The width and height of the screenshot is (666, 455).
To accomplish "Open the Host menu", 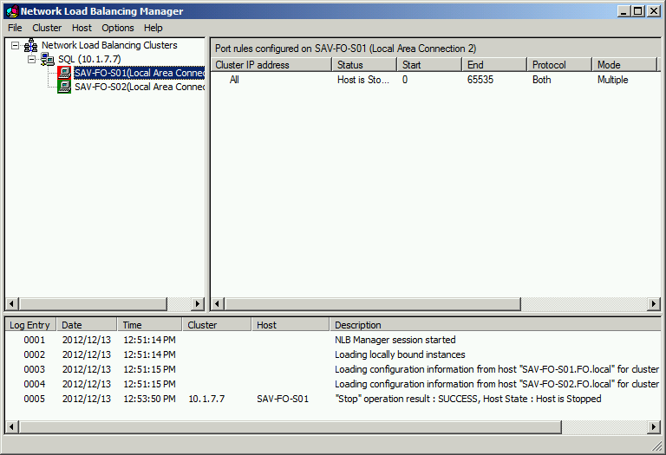I will pyautogui.click(x=82, y=28).
